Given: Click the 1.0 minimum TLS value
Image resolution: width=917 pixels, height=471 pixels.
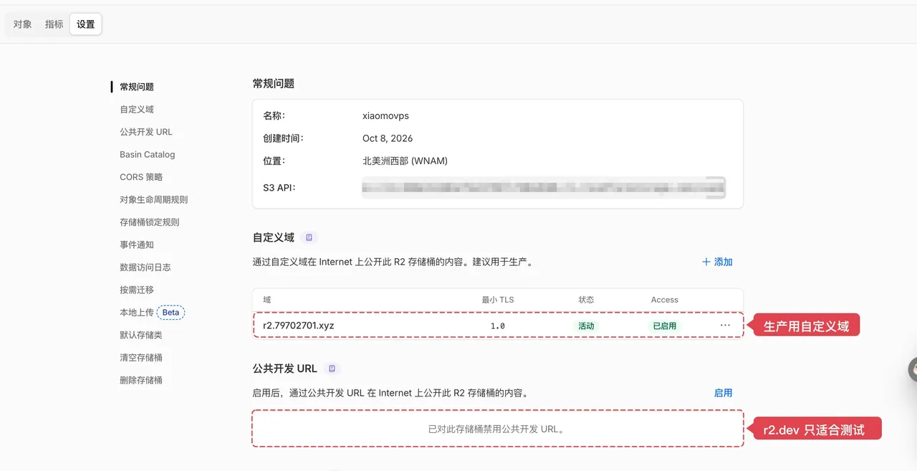Looking at the screenshot, I should (497, 325).
